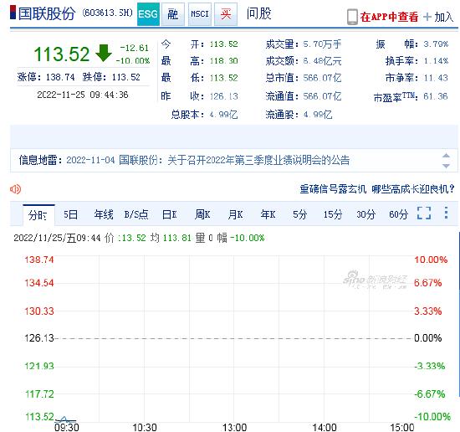Screen dimensions: 460x432
Task: Click the 成交额 6.48亿元 value
Action: 322,61
